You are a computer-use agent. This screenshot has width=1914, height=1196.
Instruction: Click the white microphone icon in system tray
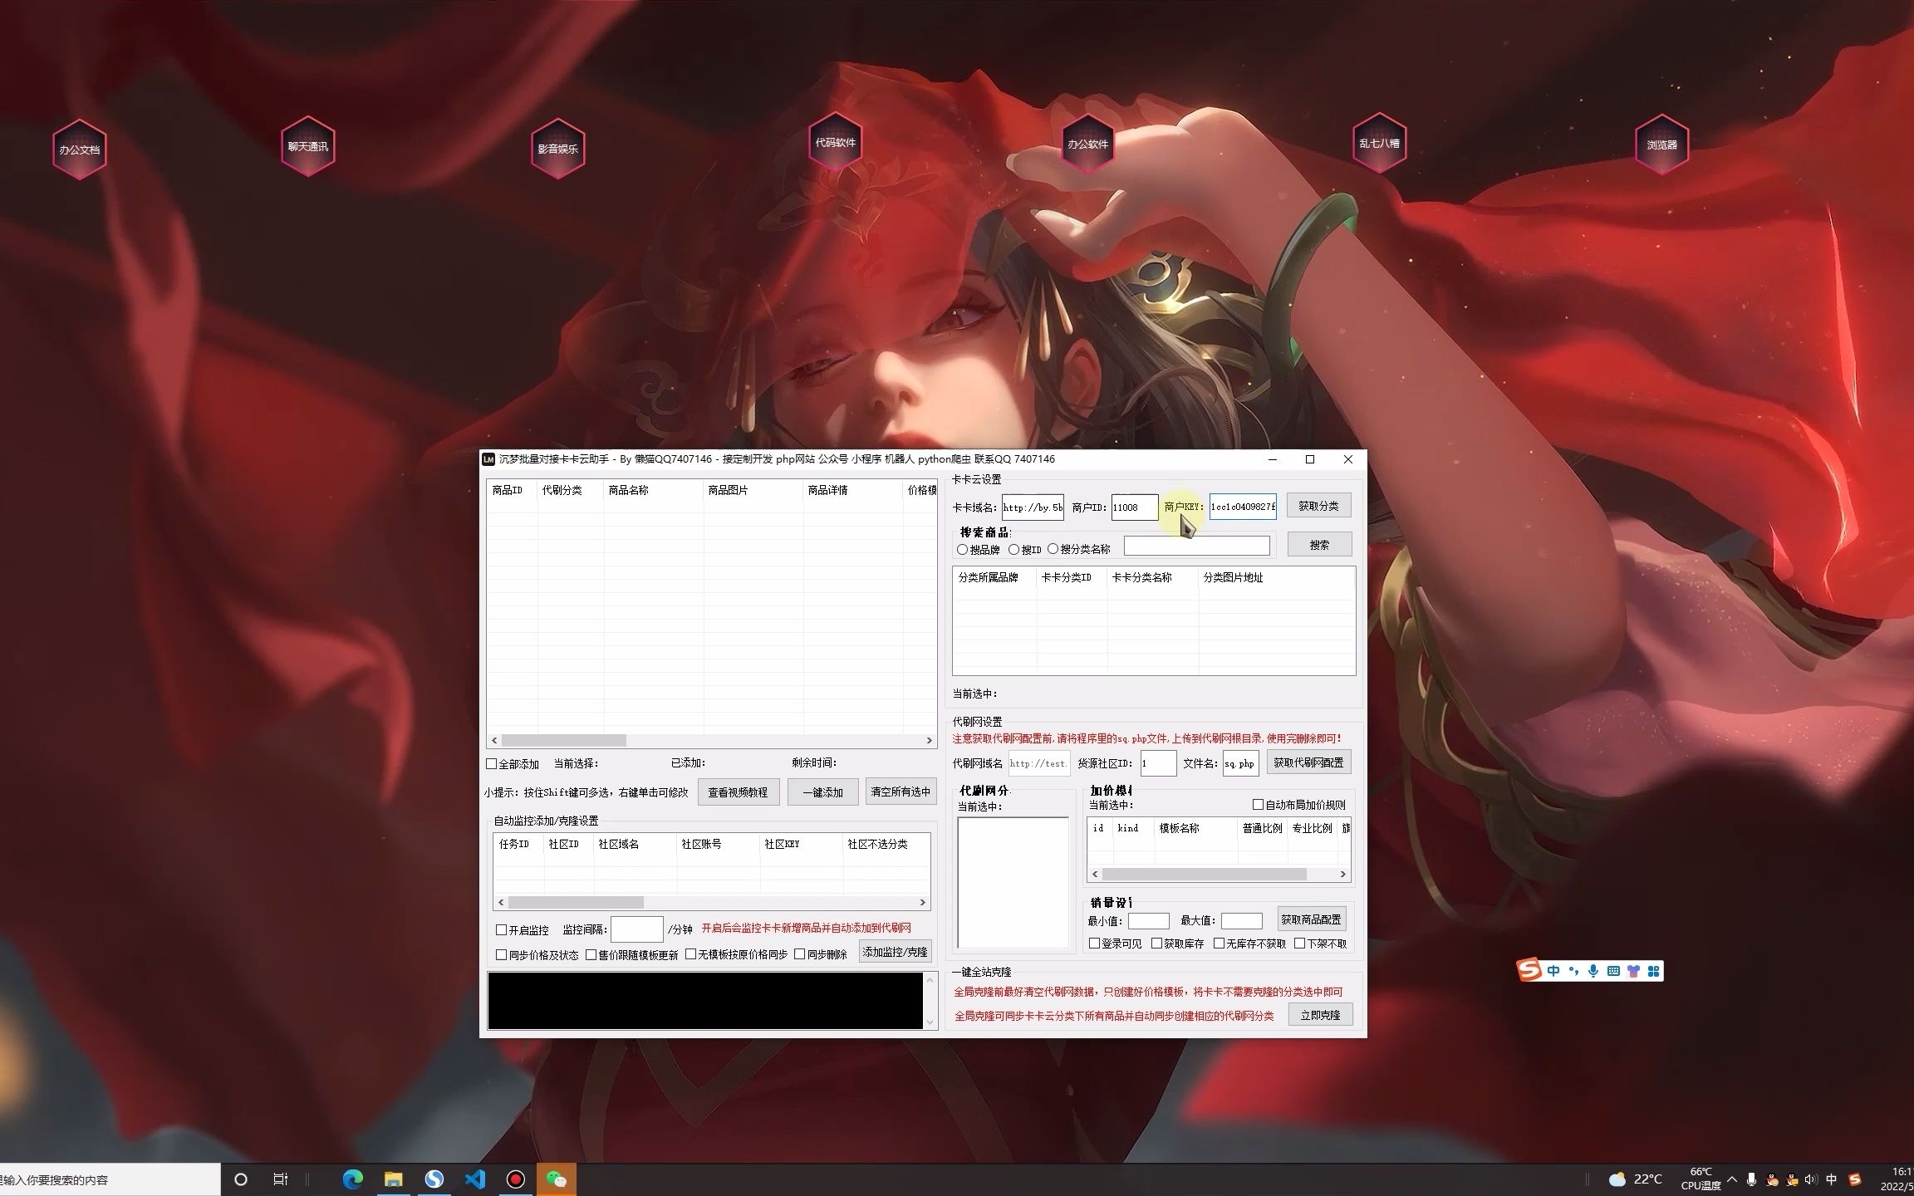click(1752, 1179)
